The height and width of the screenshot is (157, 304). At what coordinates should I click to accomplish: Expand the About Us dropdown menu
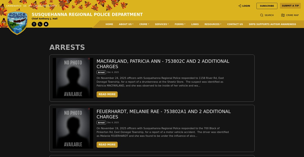click(x=126, y=24)
